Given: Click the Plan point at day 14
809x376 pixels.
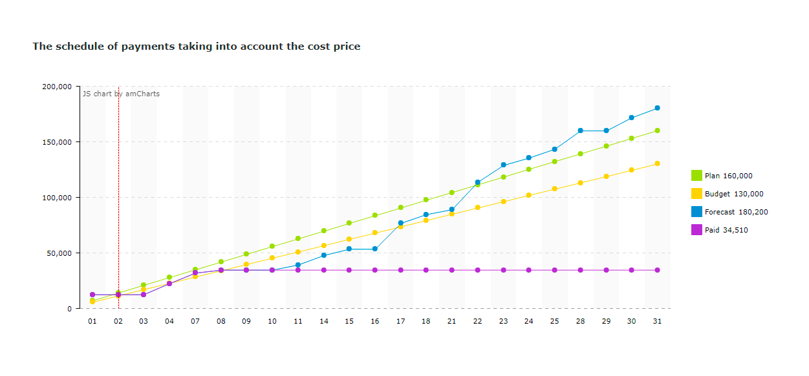Looking at the screenshot, I should coord(323,231).
